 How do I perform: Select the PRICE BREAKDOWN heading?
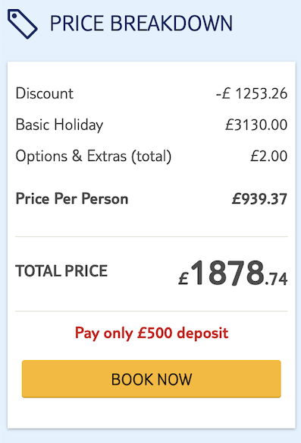[x=141, y=23]
